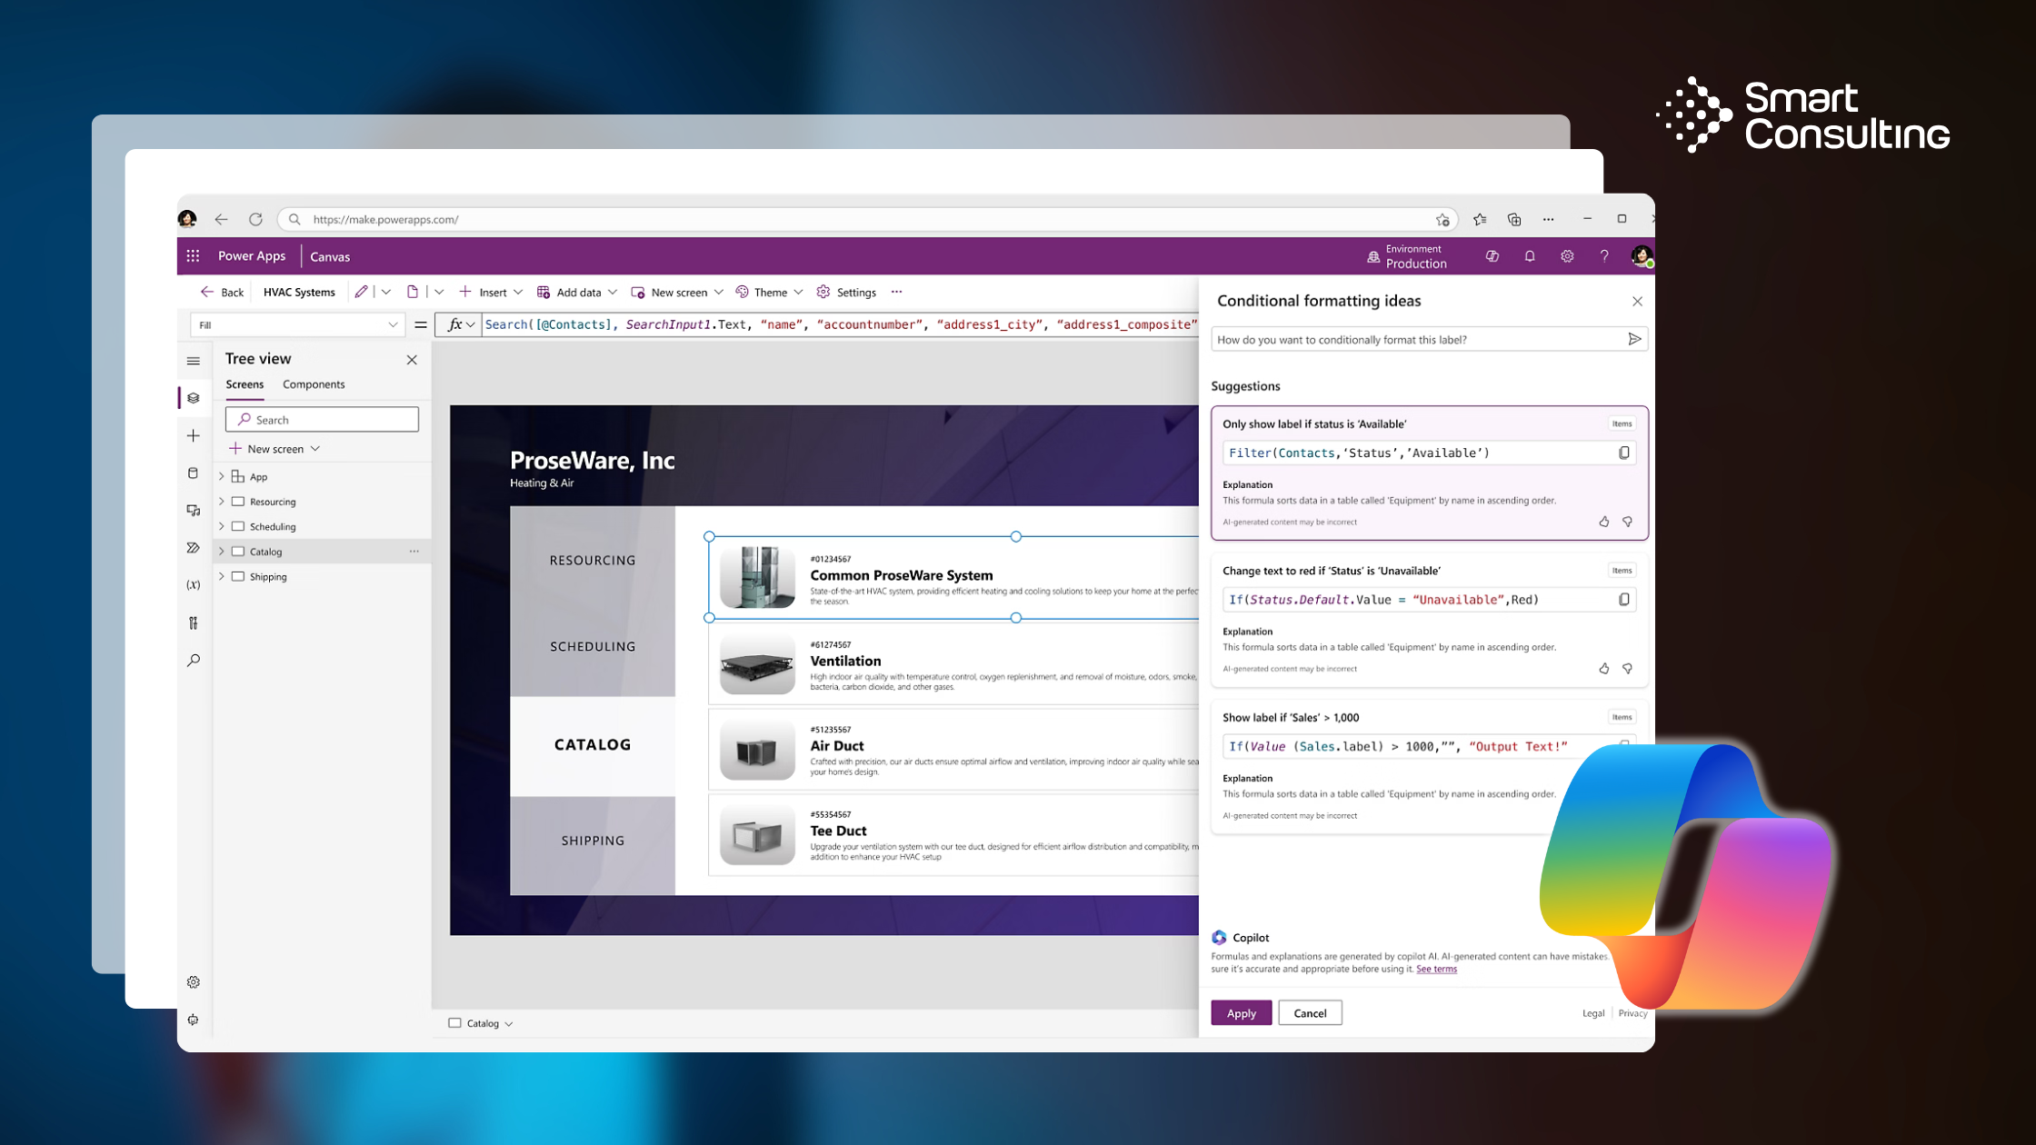Select the Data icon in the left sidebar
This screenshot has height=1145, width=2036.
(x=194, y=473)
